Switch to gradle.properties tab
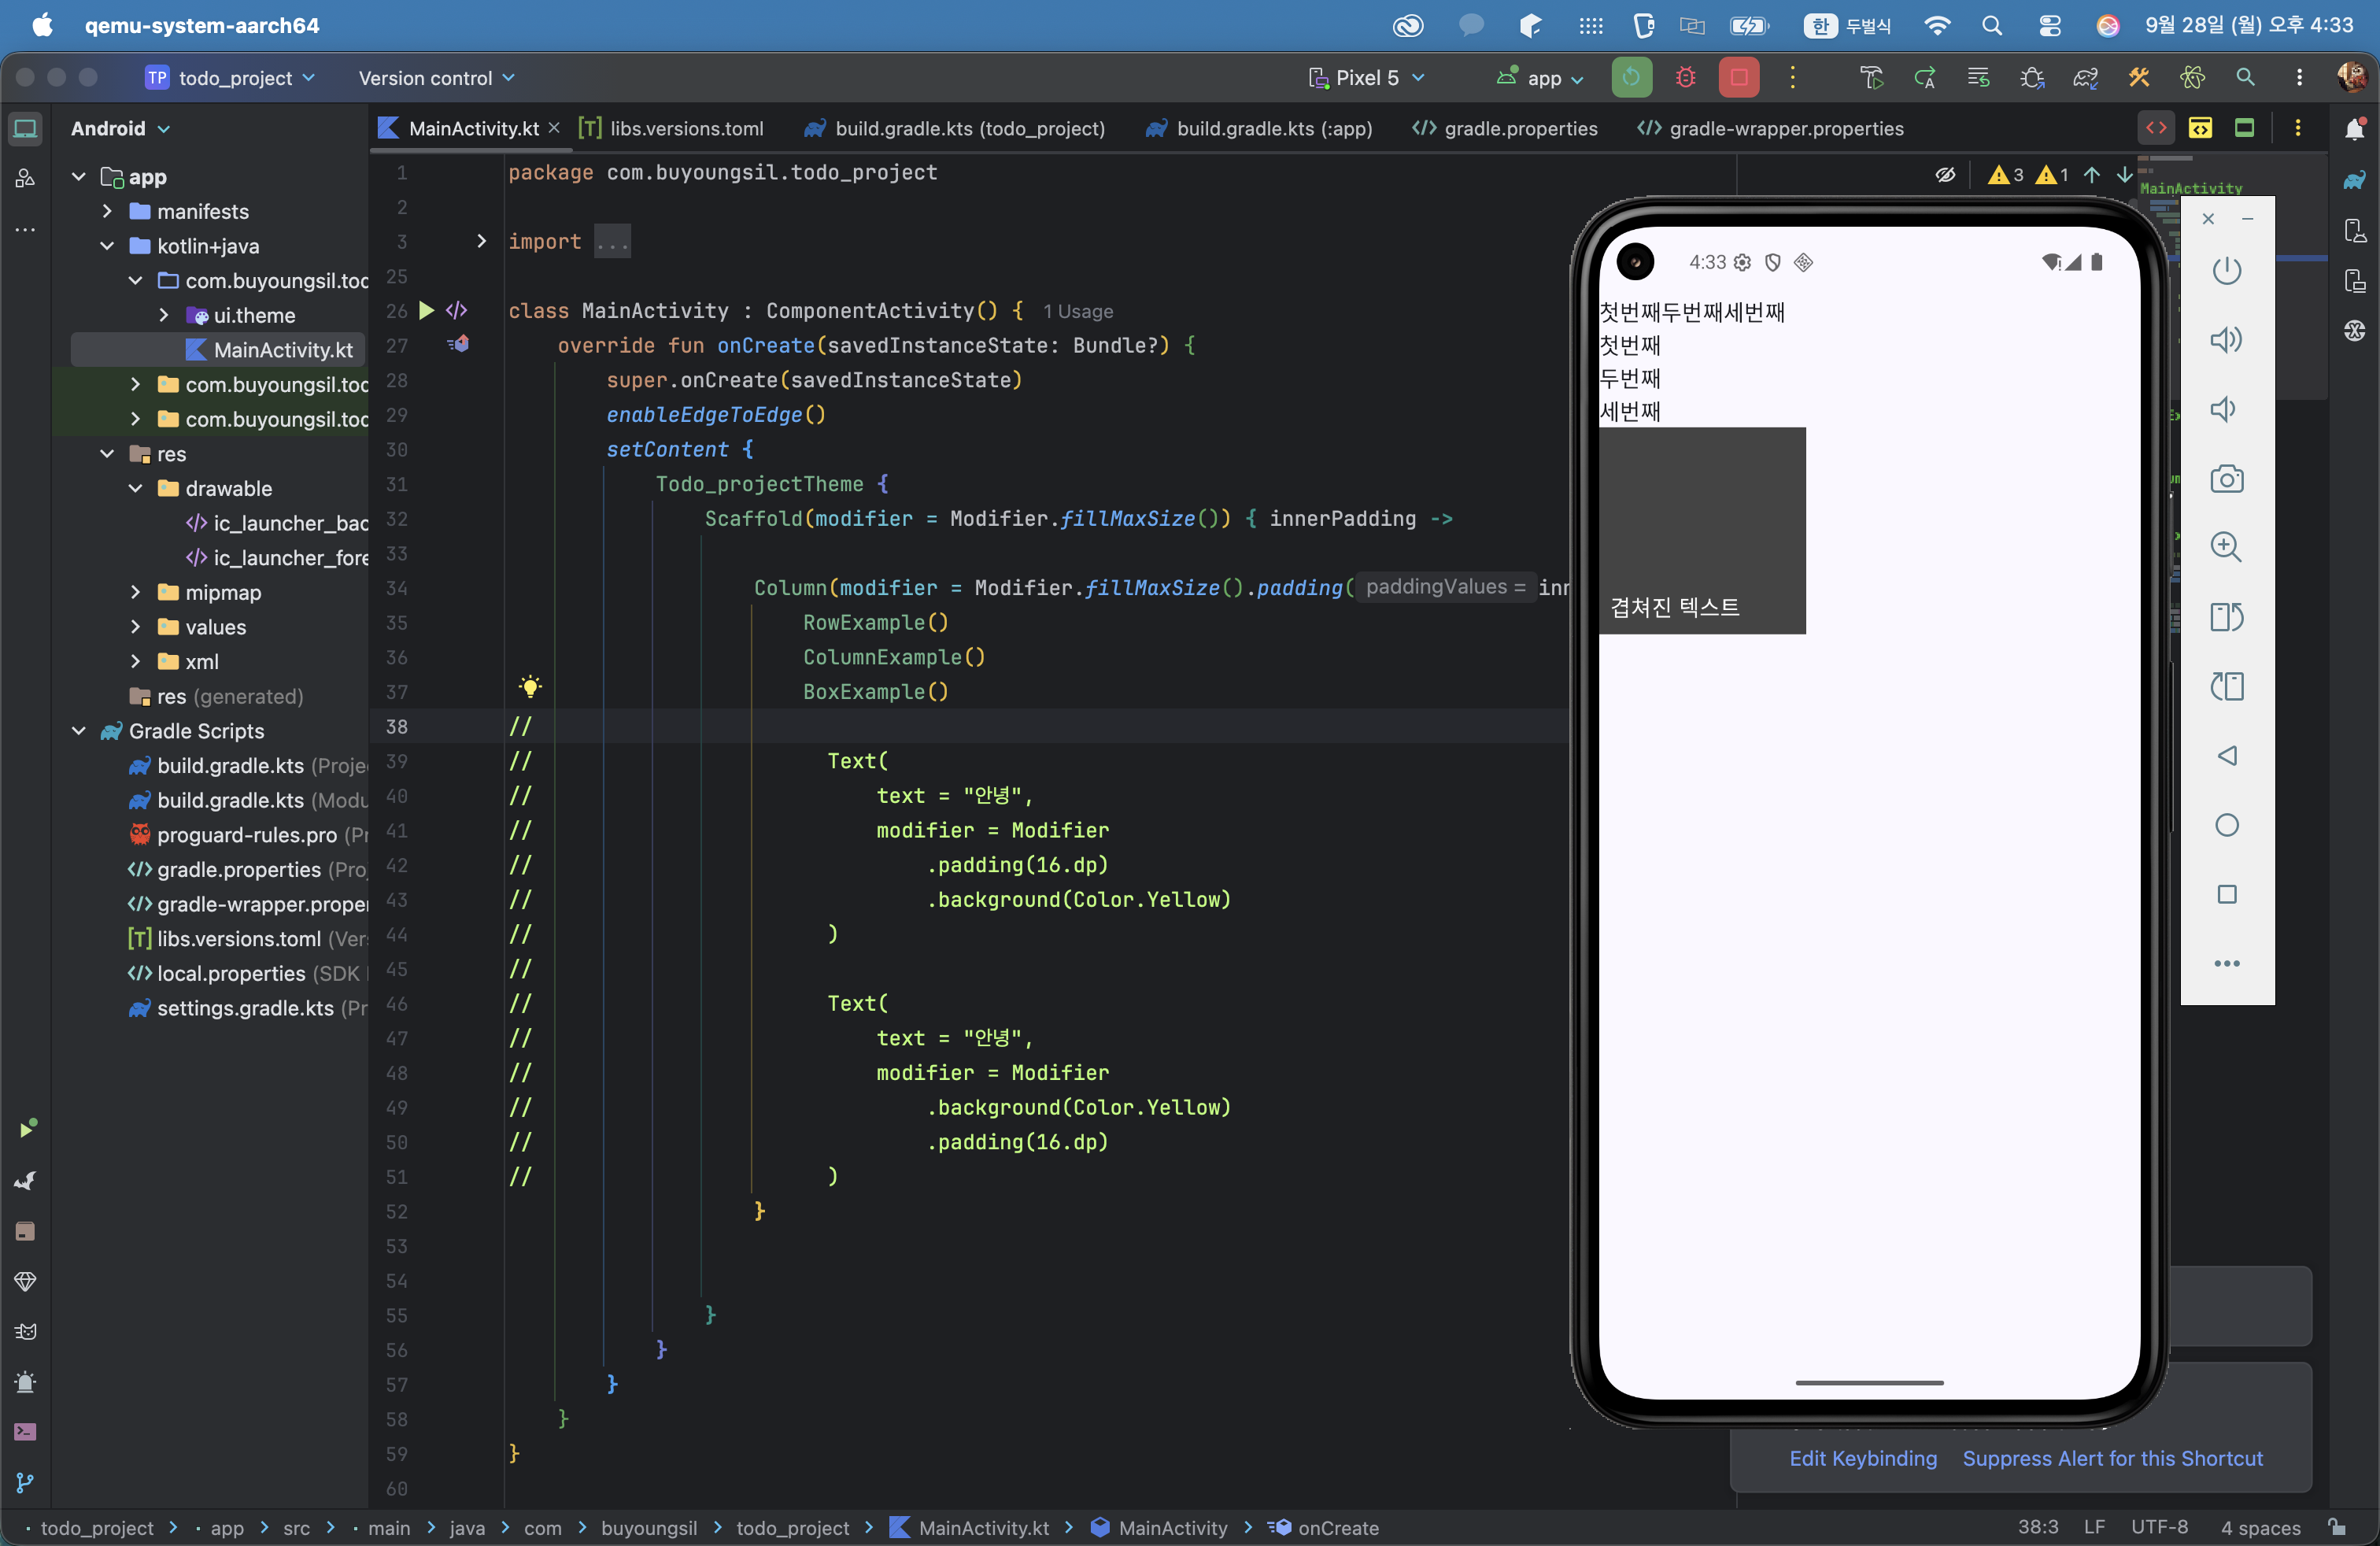 pyautogui.click(x=1504, y=128)
